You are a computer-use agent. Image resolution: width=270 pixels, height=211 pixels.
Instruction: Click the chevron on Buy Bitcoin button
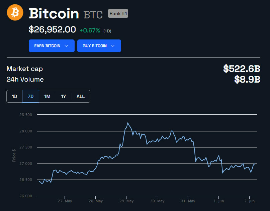click(113, 46)
